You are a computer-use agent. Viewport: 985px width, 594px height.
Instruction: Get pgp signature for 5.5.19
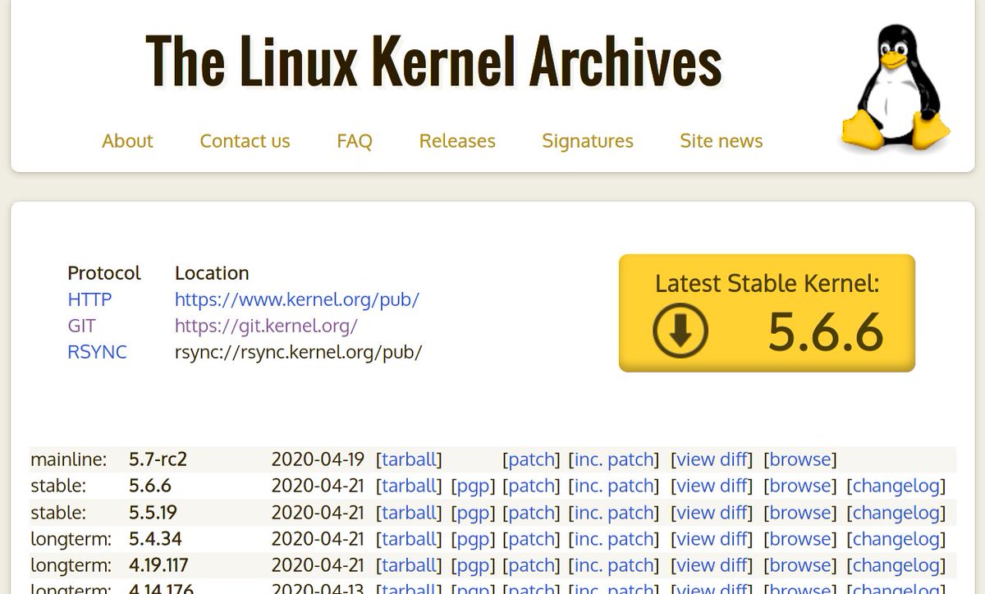coord(474,513)
